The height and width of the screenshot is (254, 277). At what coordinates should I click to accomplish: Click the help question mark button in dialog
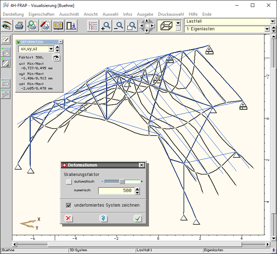[103, 218]
